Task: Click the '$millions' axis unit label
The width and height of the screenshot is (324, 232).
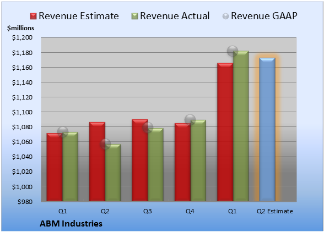Action: click(x=21, y=28)
